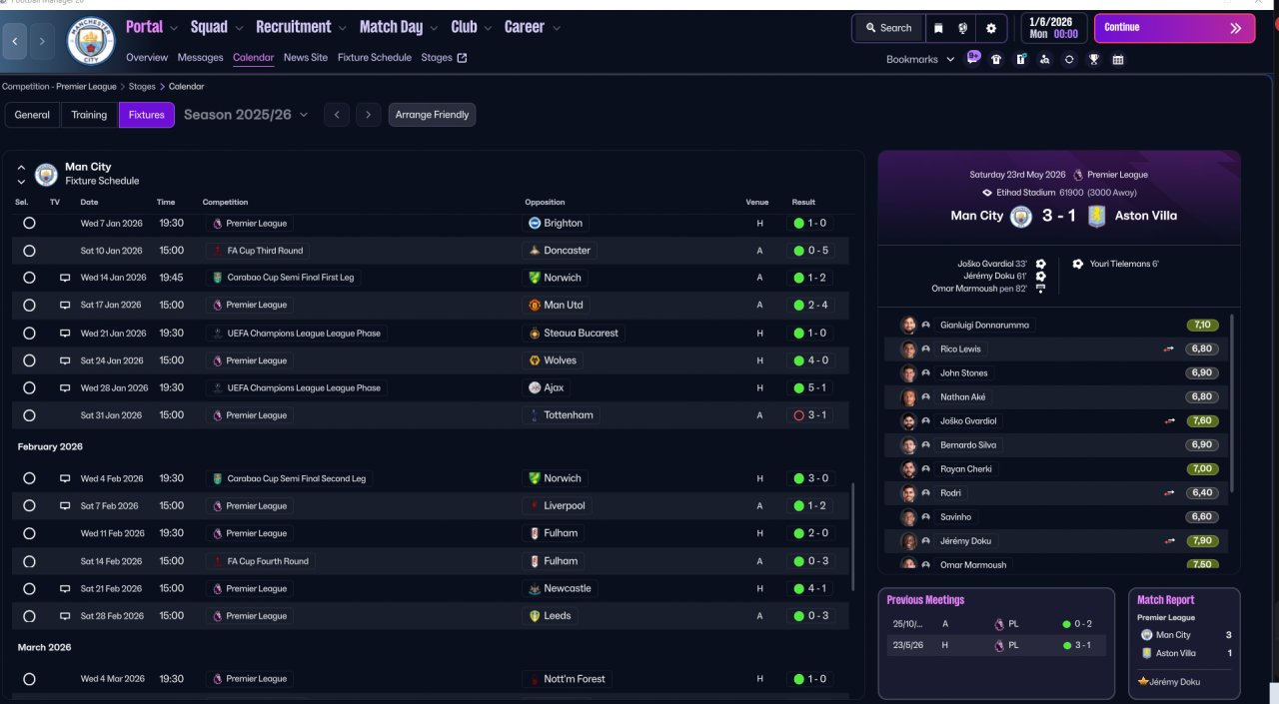Click substitution arrow icon on Rico Lewis row
This screenshot has height=704, width=1279.
(x=1168, y=350)
